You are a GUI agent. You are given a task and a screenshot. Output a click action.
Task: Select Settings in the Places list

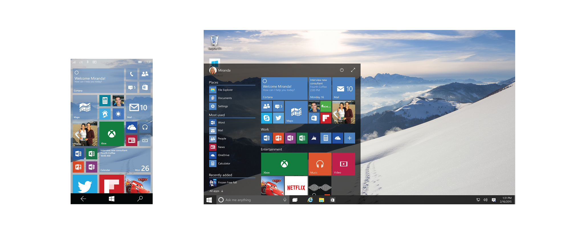tap(223, 106)
